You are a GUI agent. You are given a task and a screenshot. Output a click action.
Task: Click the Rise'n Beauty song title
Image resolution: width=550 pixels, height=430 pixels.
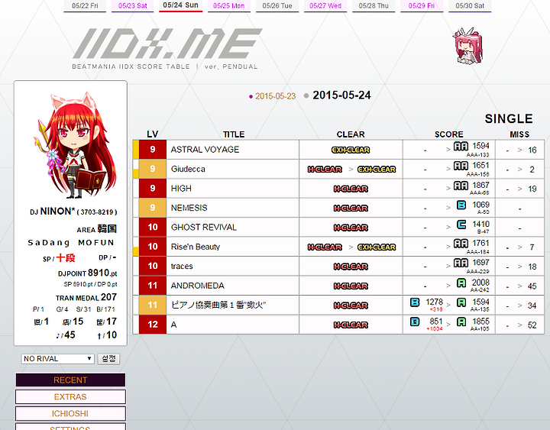point(196,247)
